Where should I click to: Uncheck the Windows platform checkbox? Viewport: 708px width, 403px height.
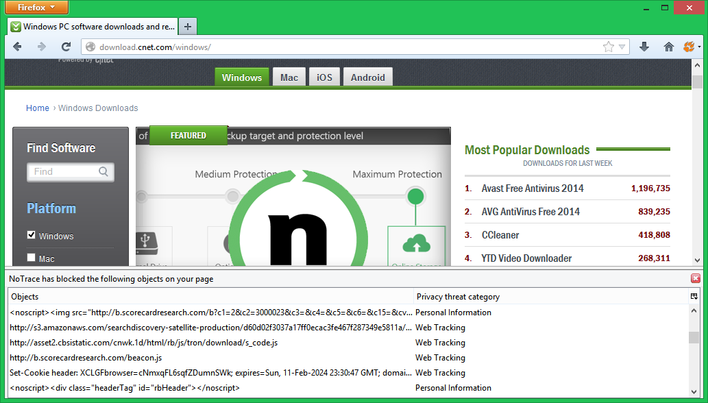tap(31, 234)
